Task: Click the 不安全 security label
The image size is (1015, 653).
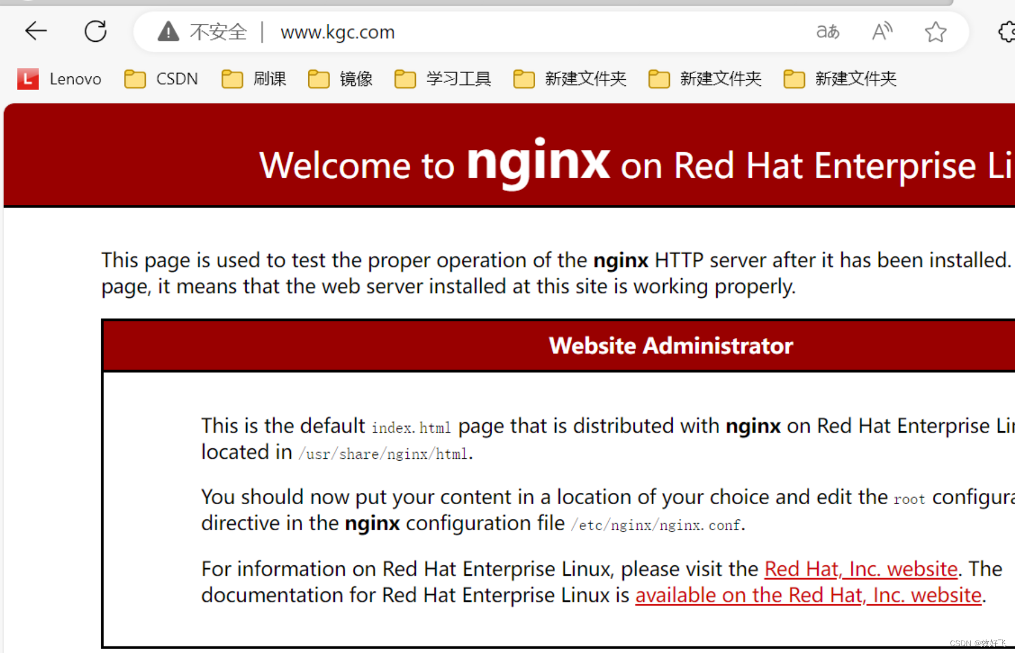Action: click(218, 32)
